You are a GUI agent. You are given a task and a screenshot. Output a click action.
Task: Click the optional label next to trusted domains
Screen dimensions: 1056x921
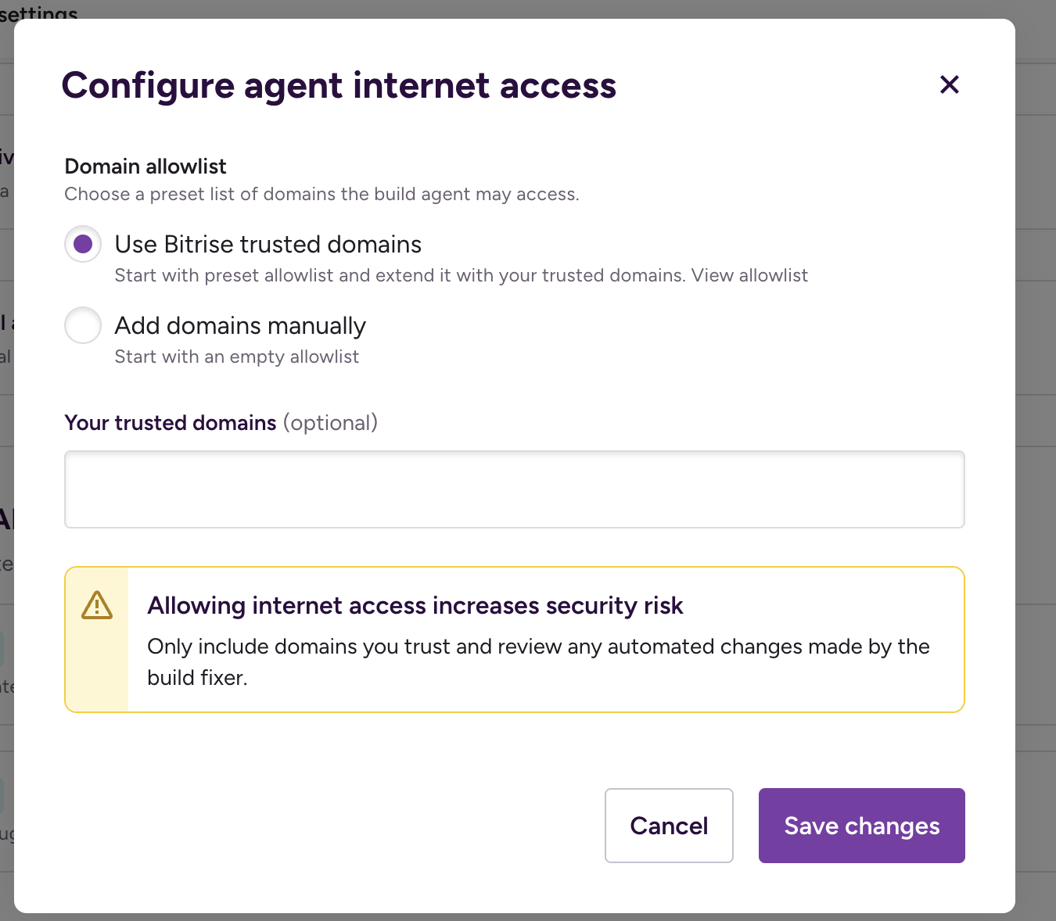(x=331, y=422)
